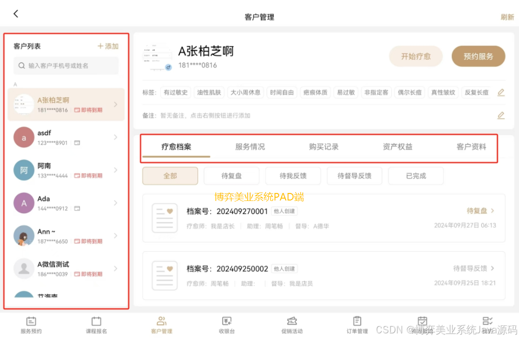Open the document icon of record 202409270001

pos(165,218)
